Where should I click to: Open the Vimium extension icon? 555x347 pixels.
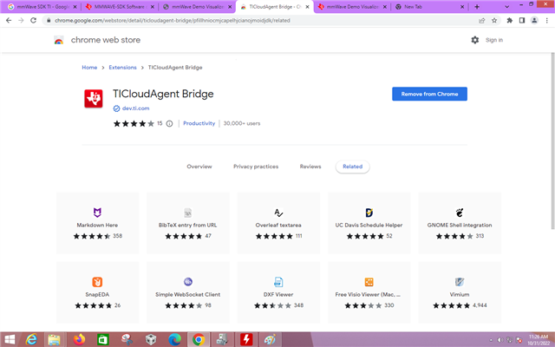[x=460, y=282]
